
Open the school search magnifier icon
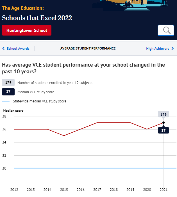point(166,30)
